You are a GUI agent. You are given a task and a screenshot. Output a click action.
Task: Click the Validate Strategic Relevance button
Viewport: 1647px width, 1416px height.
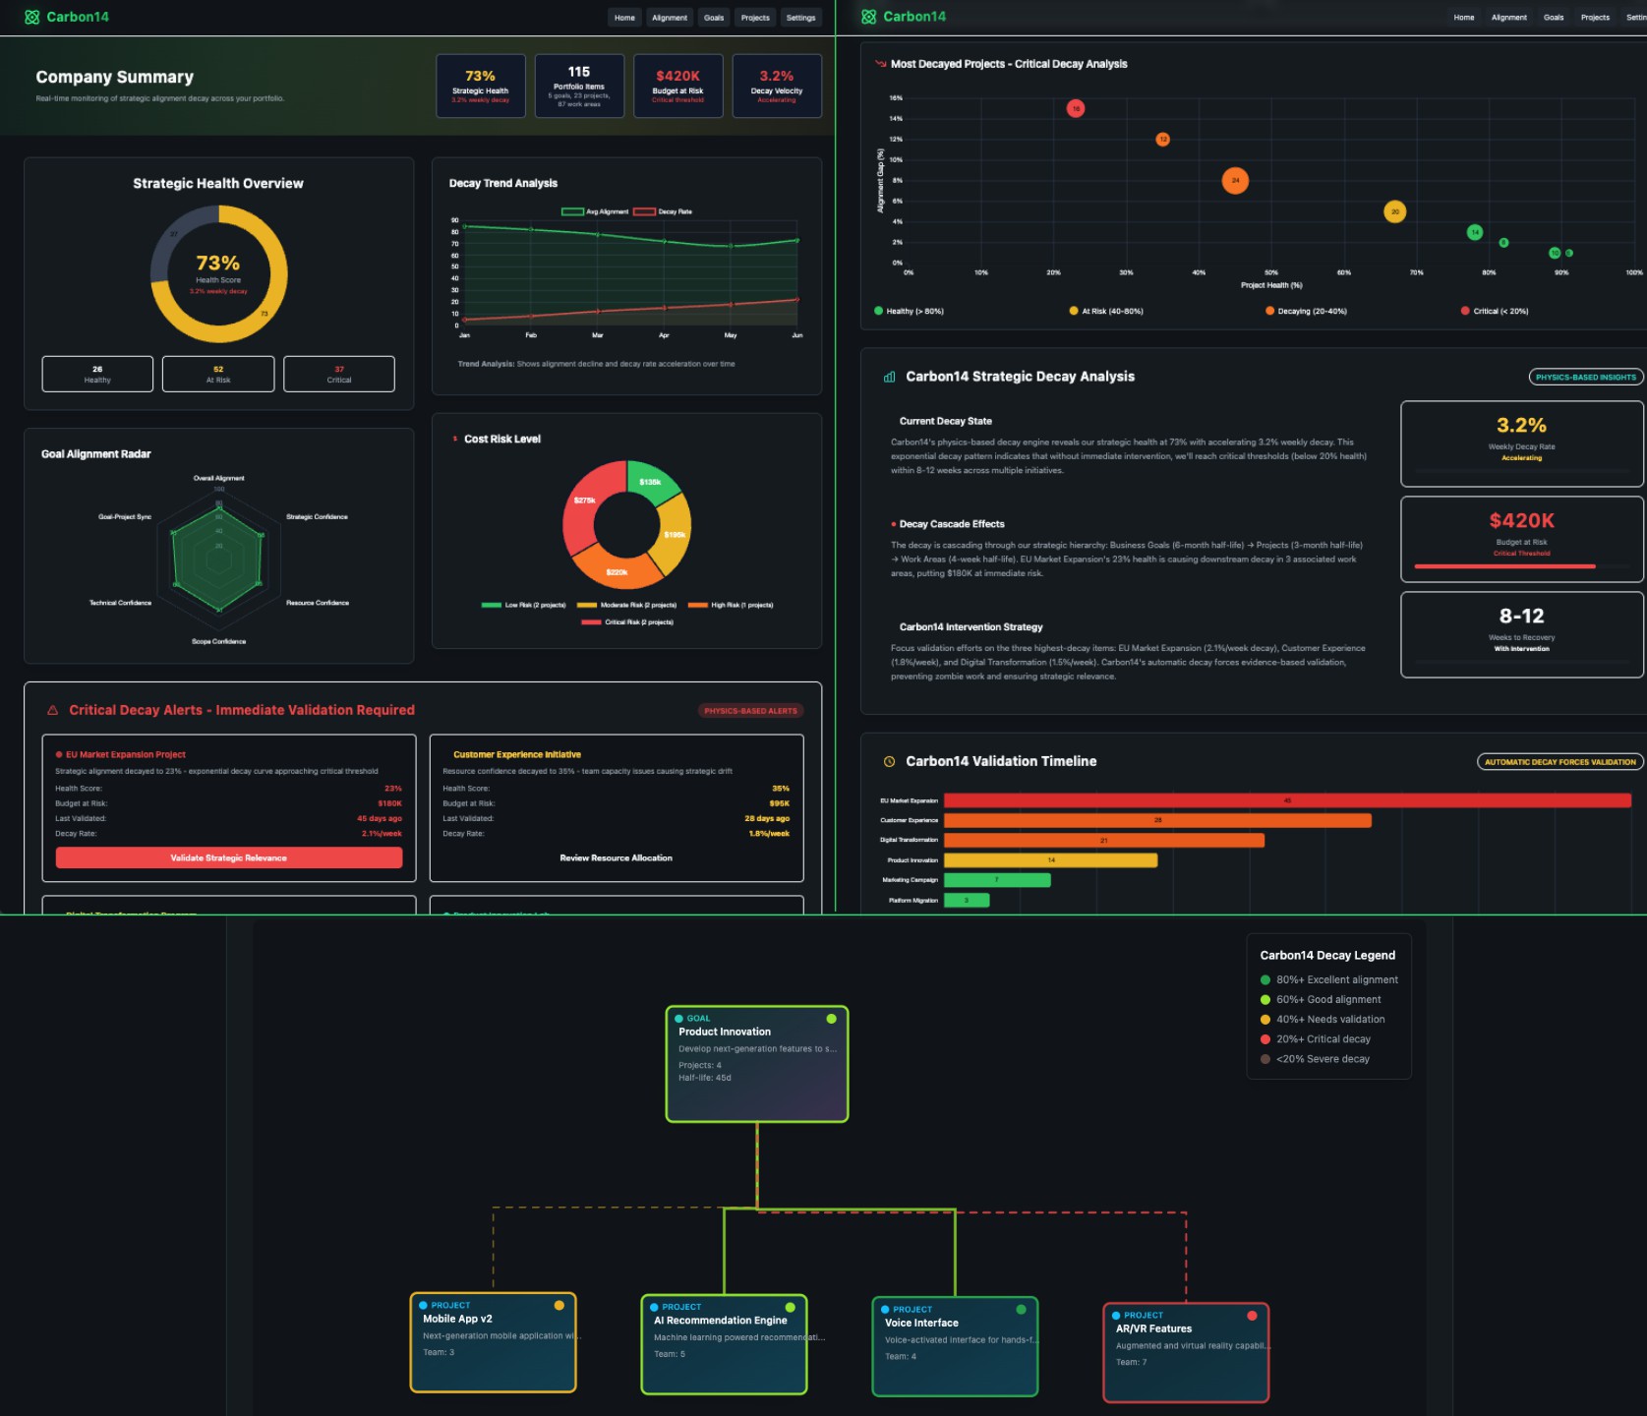click(x=228, y=856)
